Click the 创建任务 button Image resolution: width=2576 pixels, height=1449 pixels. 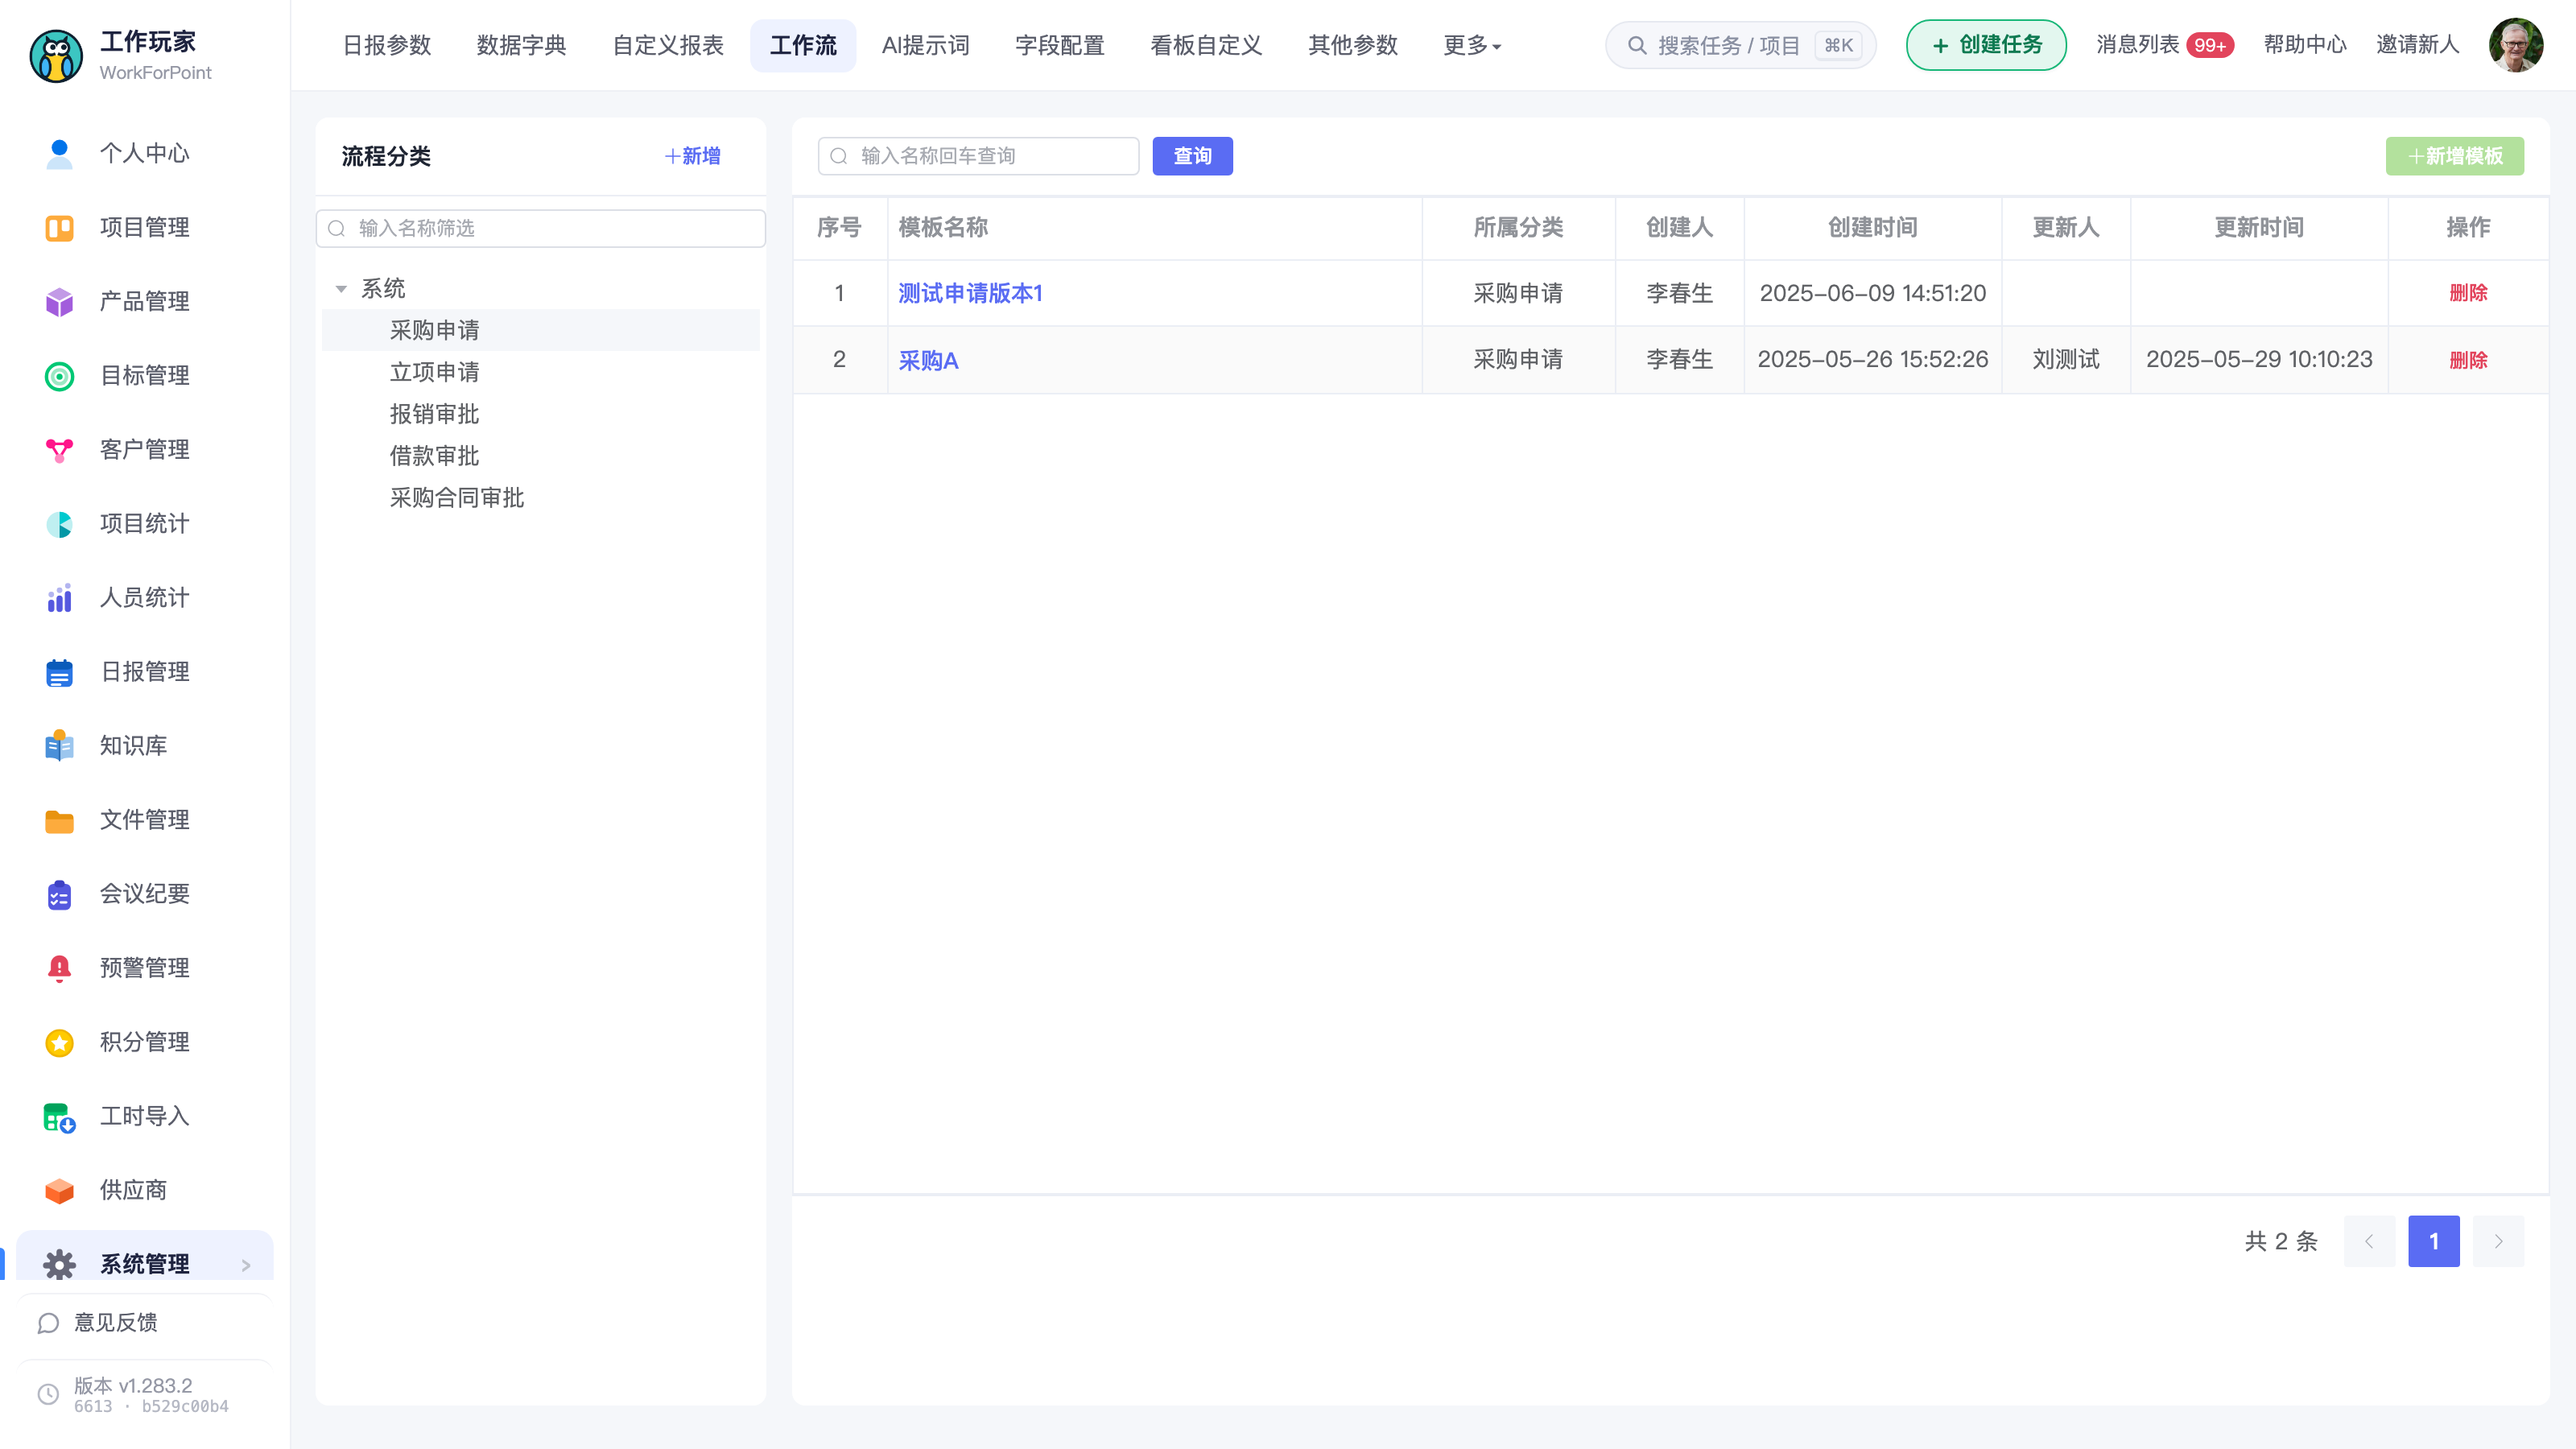(1986, 45)
